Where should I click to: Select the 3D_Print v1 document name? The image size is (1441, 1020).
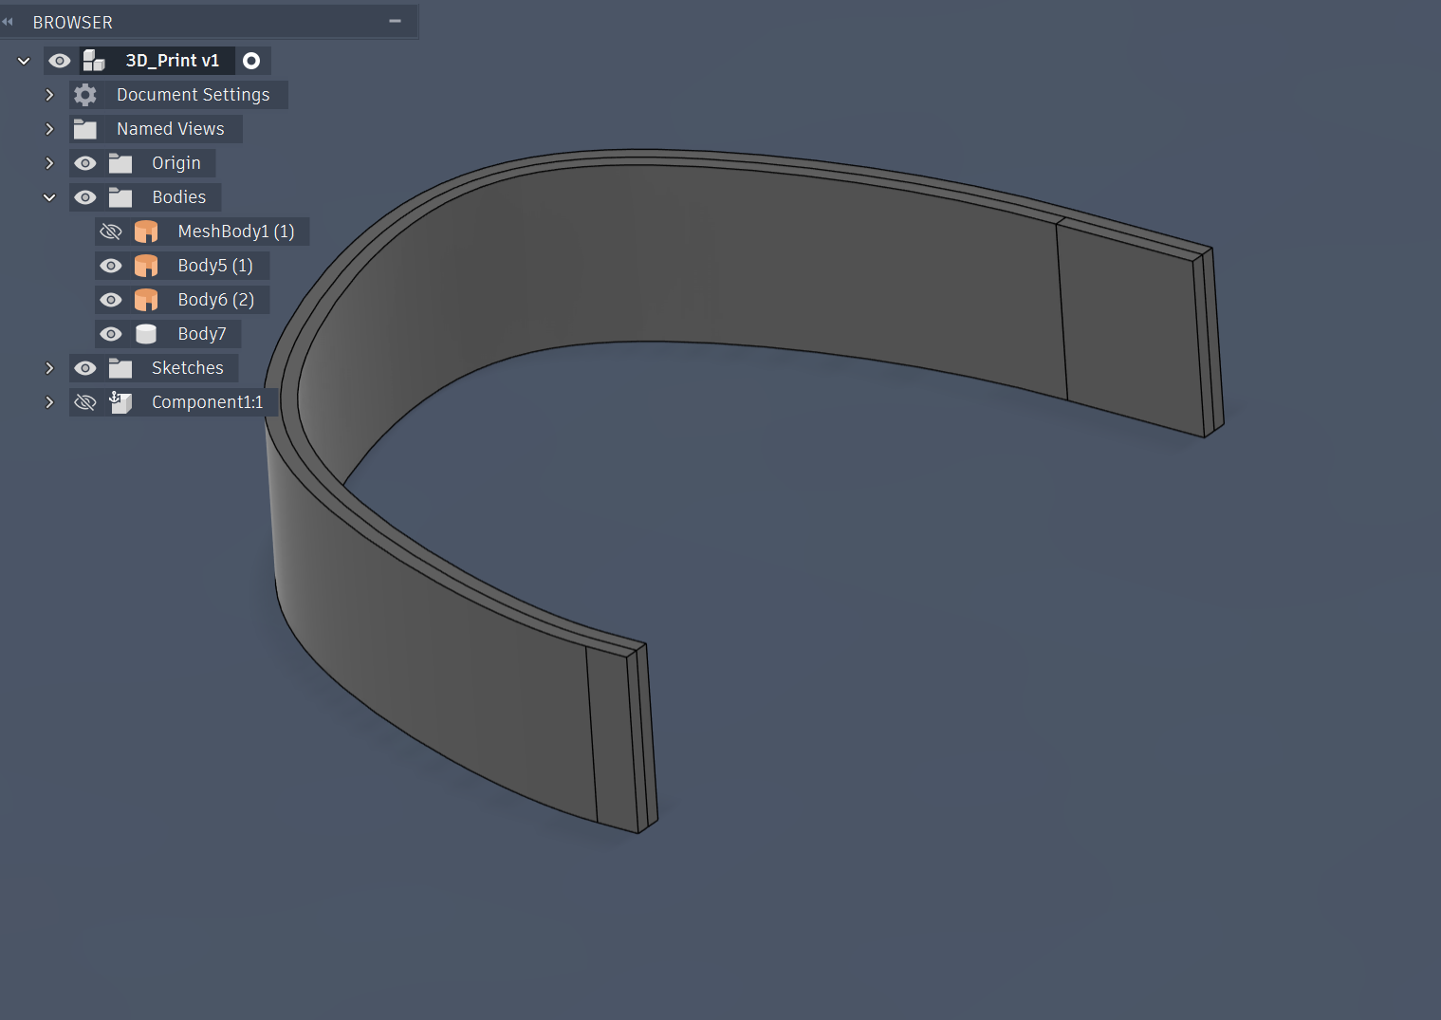[173, 61]
